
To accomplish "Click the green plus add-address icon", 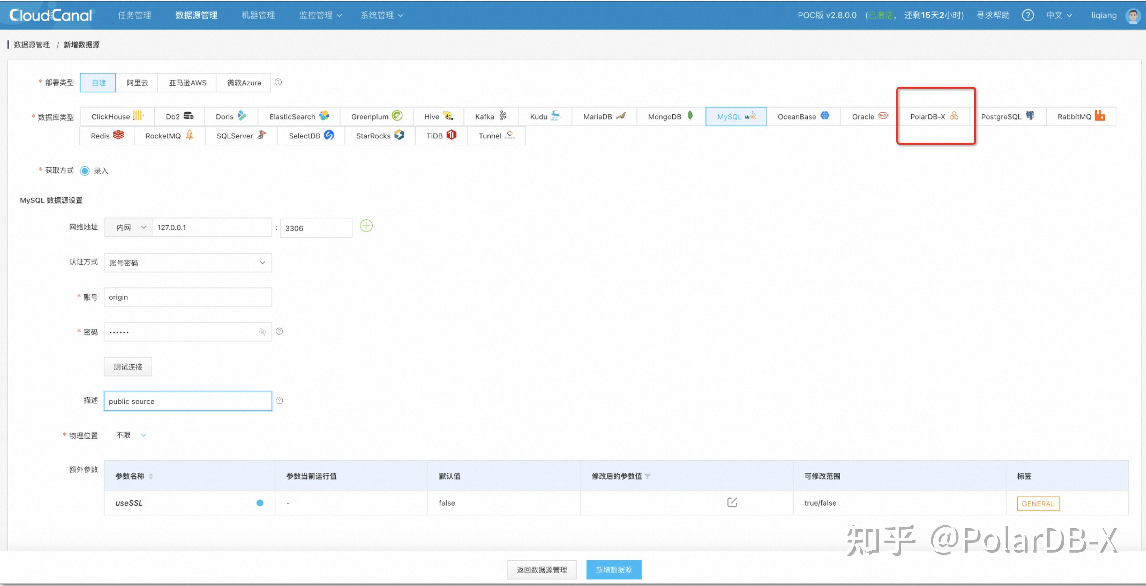I will (366, 226).
